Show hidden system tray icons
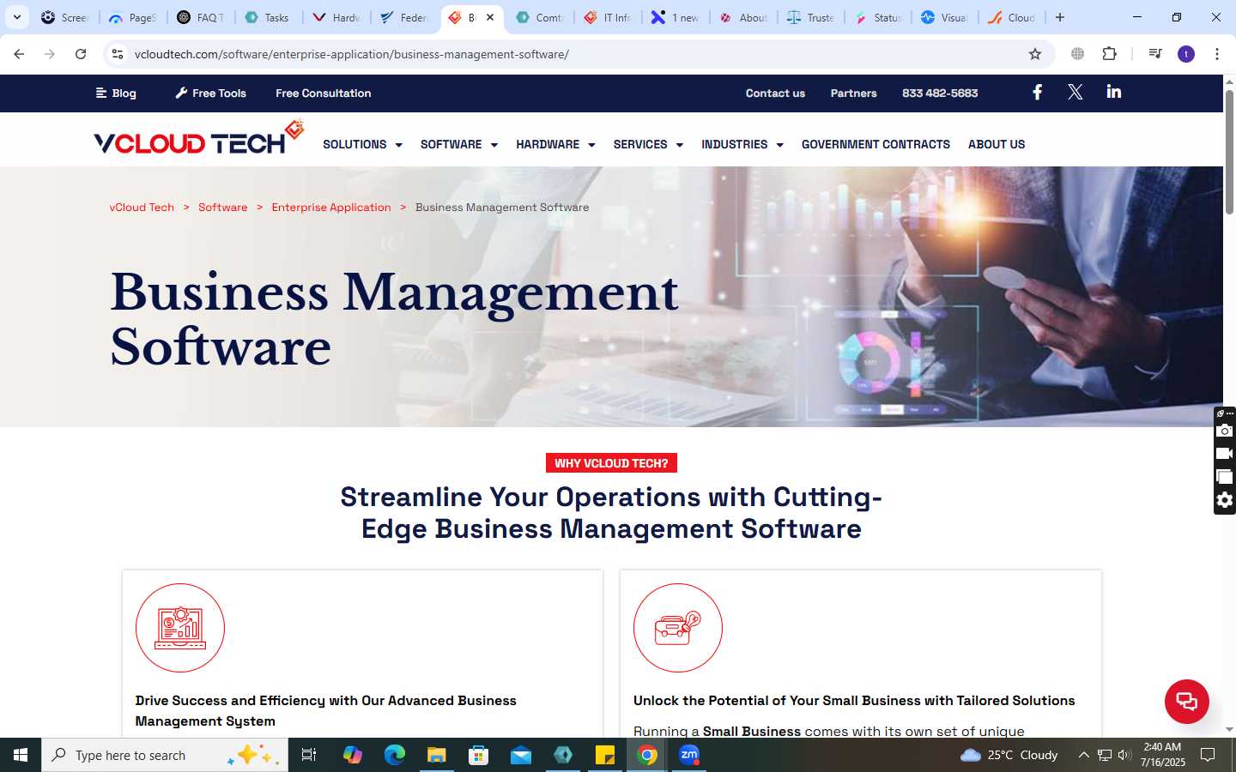1236x772 pixels. click(1083, 755)
